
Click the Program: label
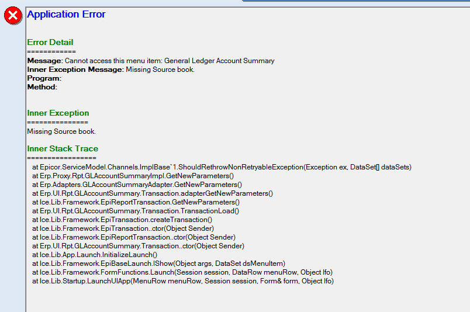coord(44,78)
